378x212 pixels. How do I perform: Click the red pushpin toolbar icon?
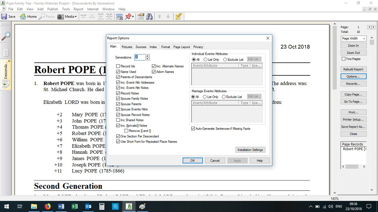click(128, 16)
